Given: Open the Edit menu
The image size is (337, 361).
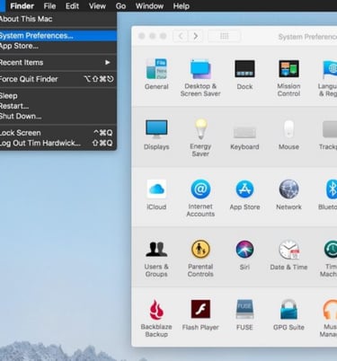Looking at the screenshot, I should (x=72, y=6).
